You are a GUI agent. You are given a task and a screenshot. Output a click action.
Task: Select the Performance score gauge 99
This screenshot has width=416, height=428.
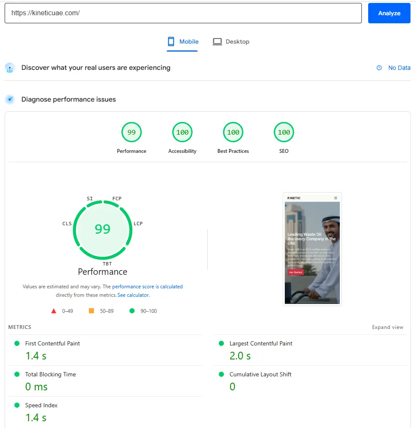pos(132,133)
